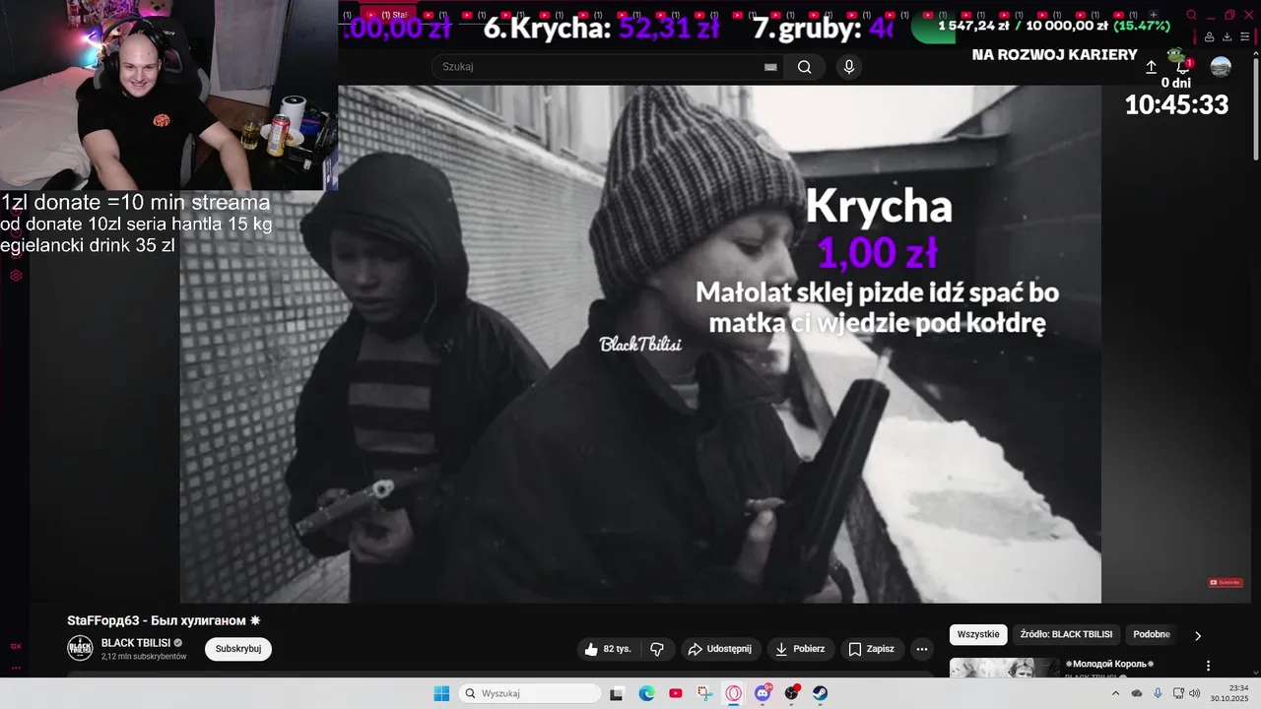
Task: Select the Wszystkie filter chip
Action: coord(979,635)
